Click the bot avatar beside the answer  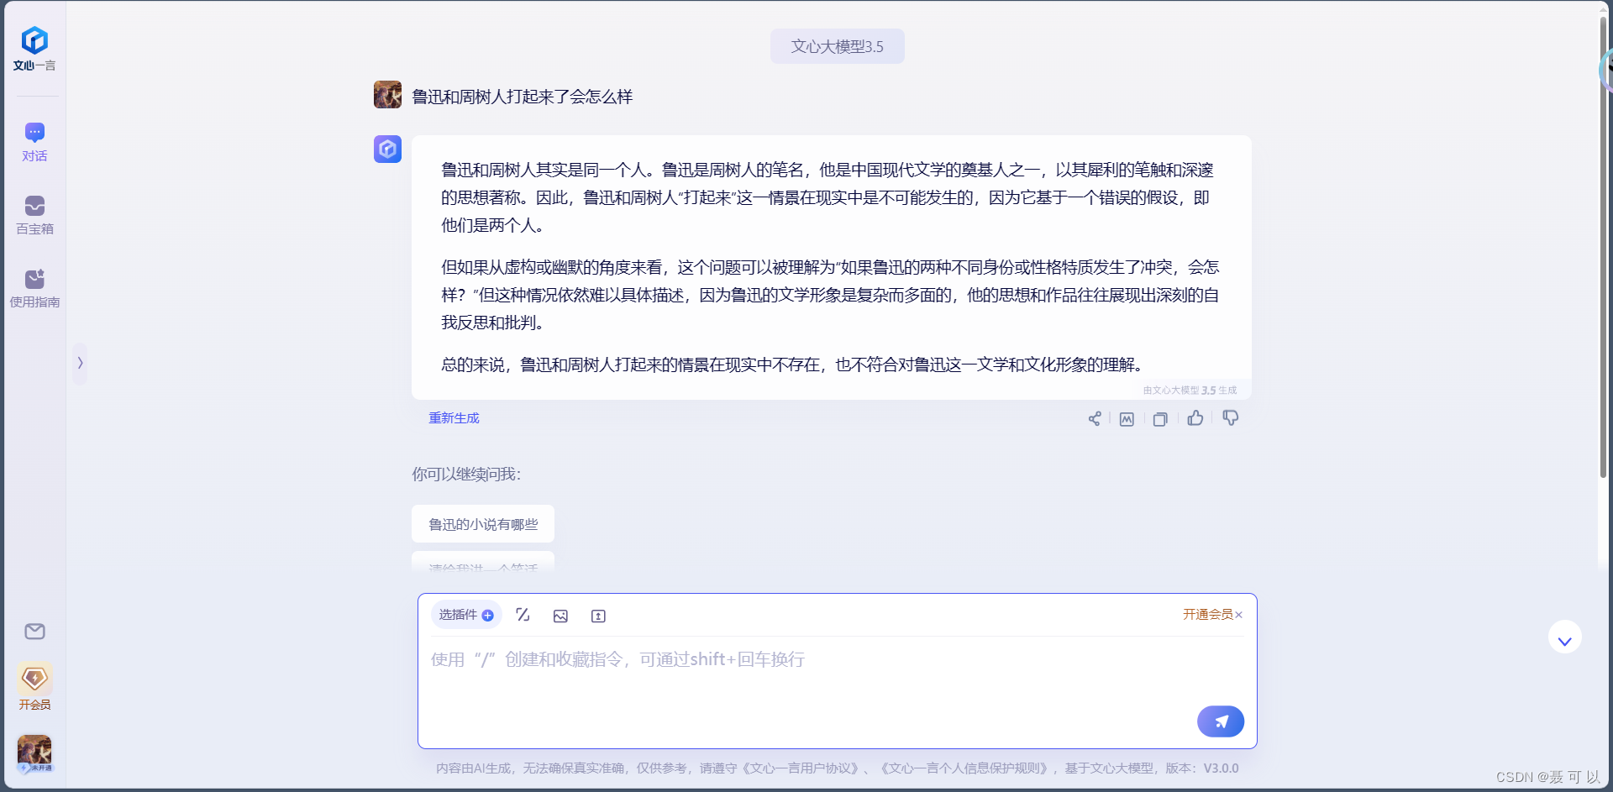(x=387, y=149)
